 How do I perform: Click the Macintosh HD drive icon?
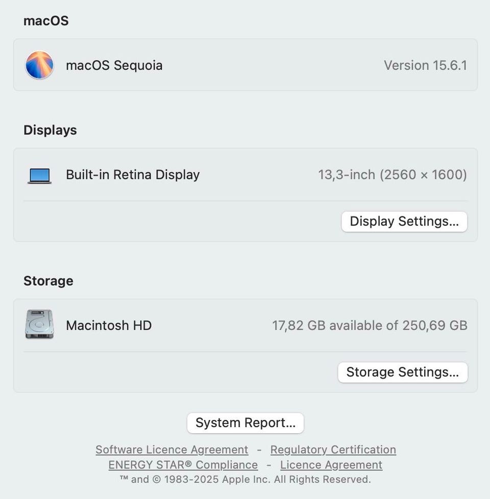(39, 325)
